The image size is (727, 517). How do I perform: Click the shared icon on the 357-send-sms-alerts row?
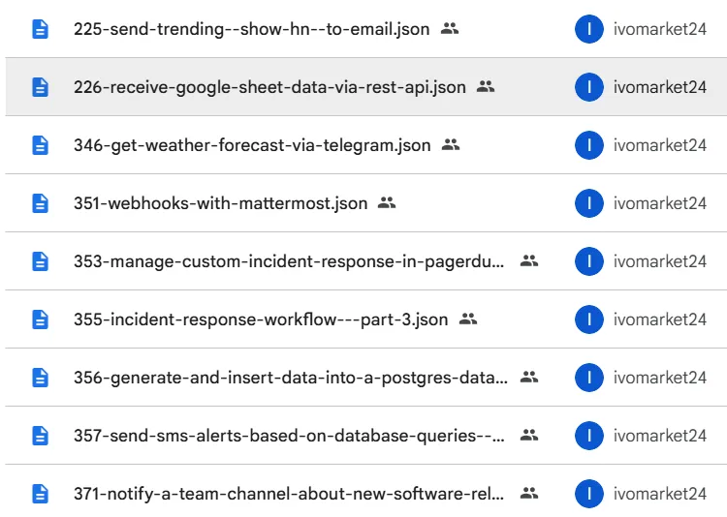[x=528, y=436]
